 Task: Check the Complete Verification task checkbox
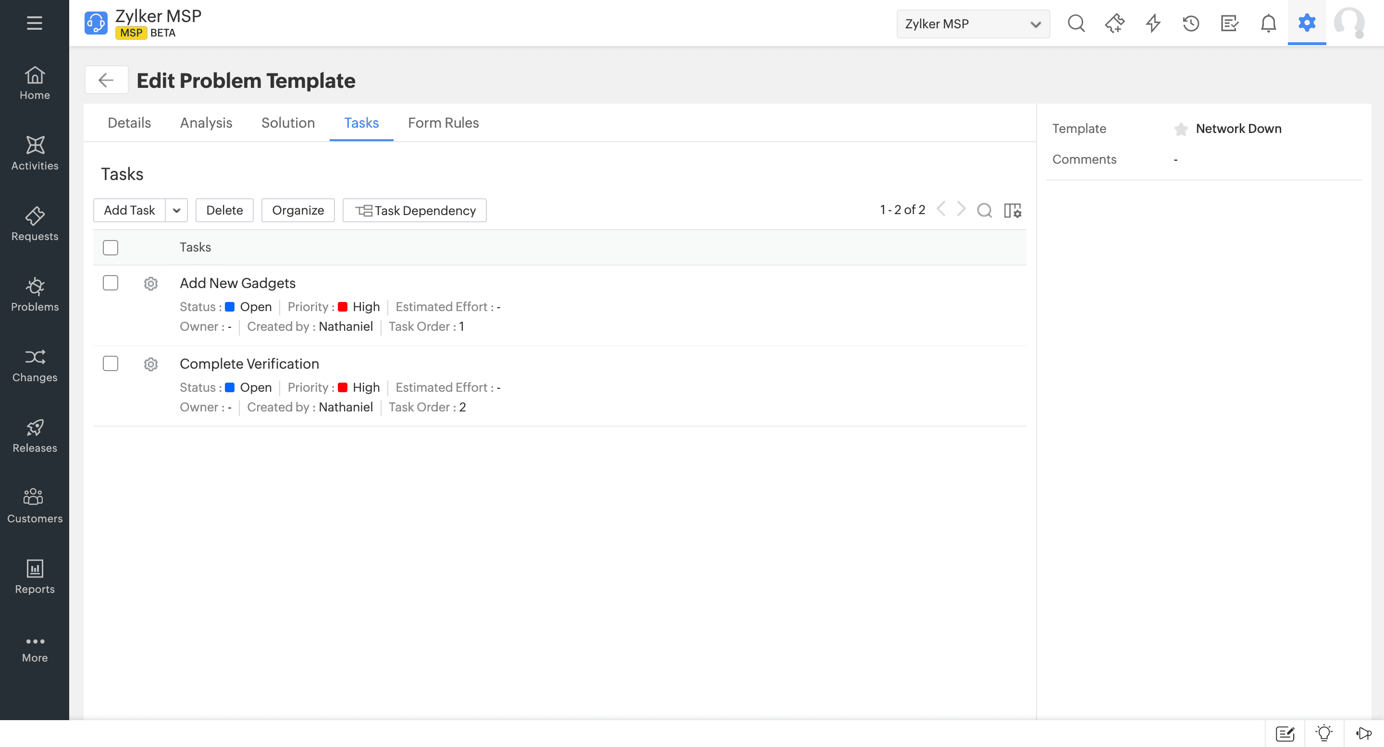point(110,363)
